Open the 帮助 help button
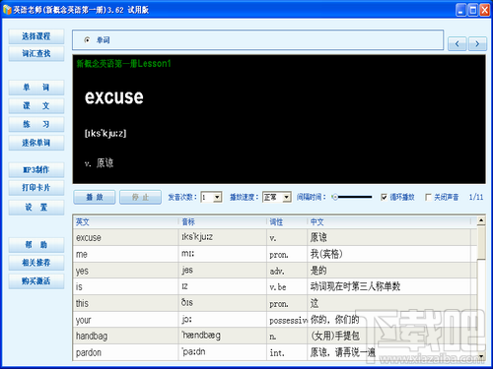 pyautogui.click(x=36, y=245)
